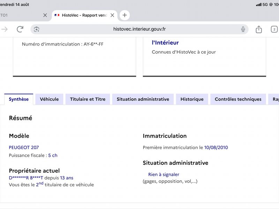Click the Connues d'HistoVec à ce jour text
The width and height of the screenshot is (279, 209).
coord(184,52)
